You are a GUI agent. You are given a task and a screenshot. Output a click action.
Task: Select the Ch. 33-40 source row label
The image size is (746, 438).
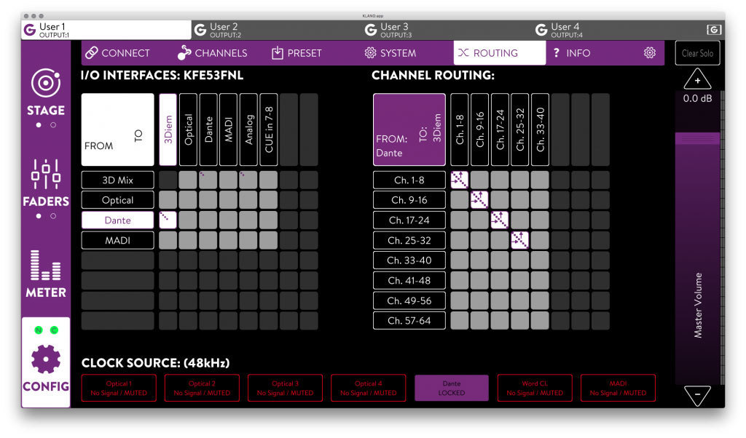(x=409, y=260)
